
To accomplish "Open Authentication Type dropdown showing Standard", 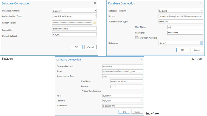I will [181, 21].
